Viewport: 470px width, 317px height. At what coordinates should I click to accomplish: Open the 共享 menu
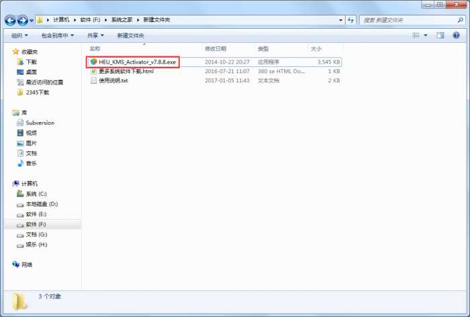point(95,36)
